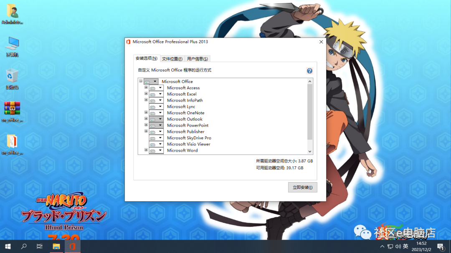Select the 计算机 desktop icon
Viewport: 451px width, 253px height.
click(x=12, y=47)
